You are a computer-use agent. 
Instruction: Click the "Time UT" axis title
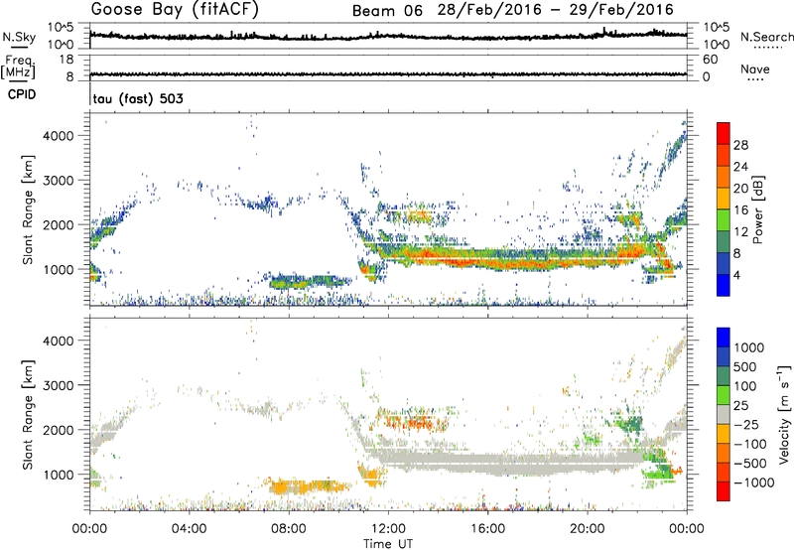(388, 544)
